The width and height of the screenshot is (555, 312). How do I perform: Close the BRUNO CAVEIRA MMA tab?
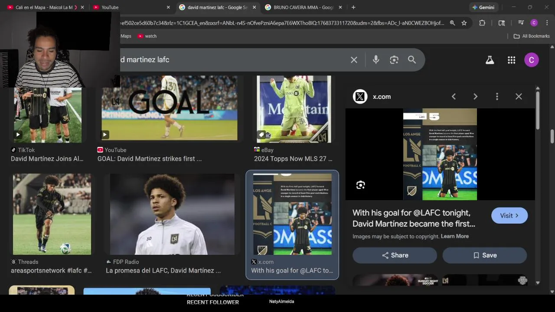coord(340,7)
